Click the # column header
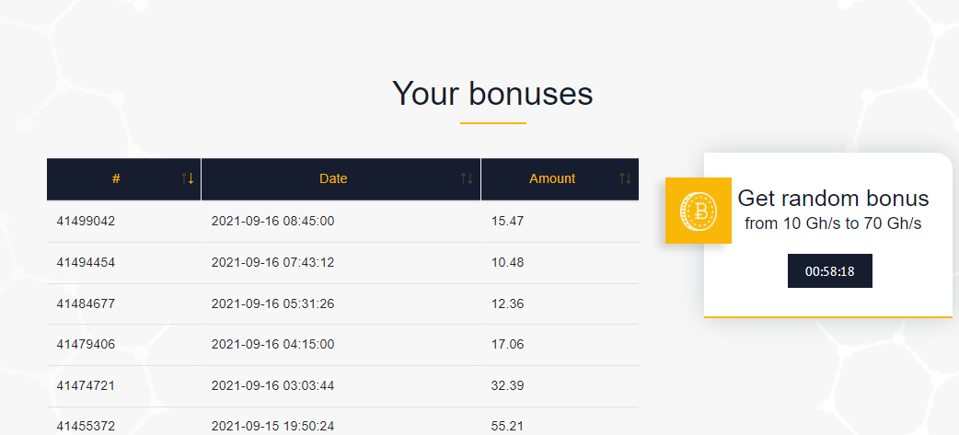Viewport: 959px width, 435px height. (116, 178)
